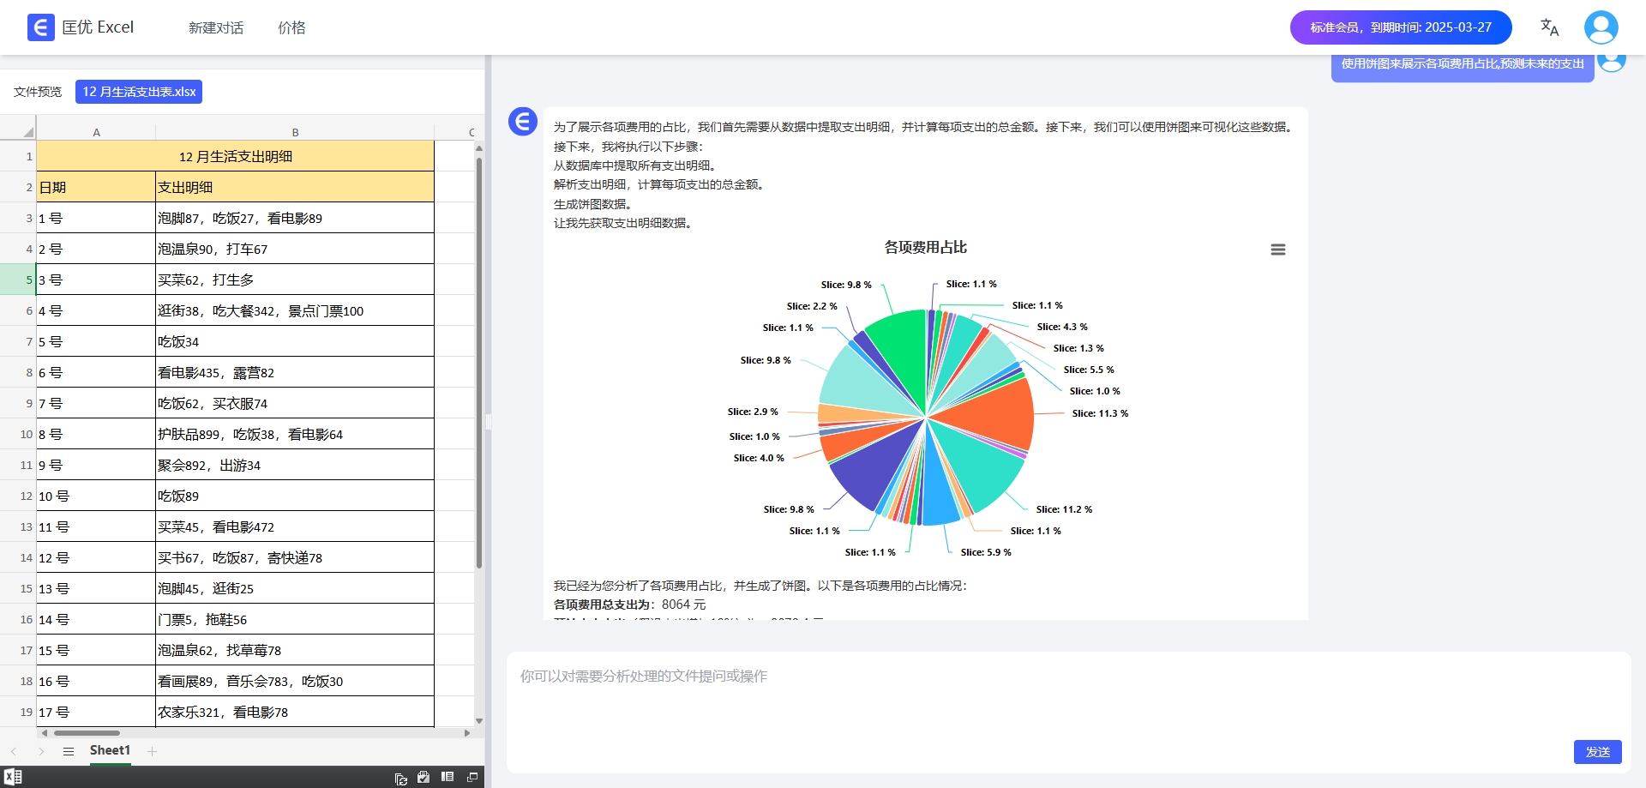This screenshot has width=1646, height=788.
Task: Click the Excel icon in the status bar
Action: pyautogui.click(x=13, y=777)
